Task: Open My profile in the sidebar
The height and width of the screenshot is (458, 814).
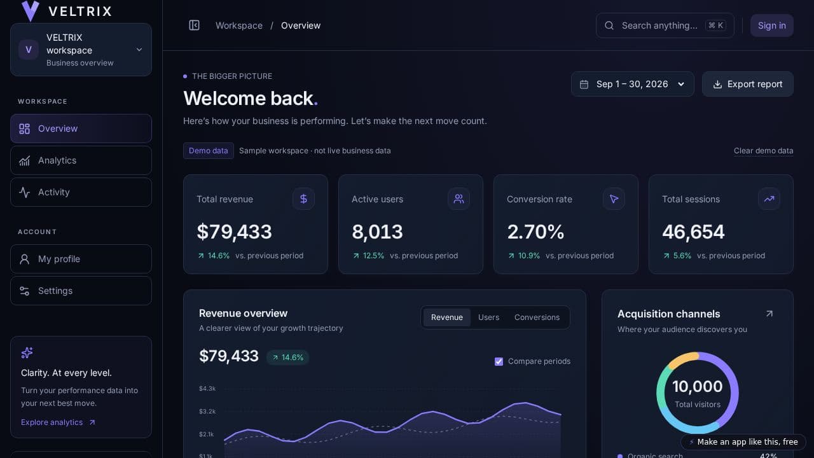Action: 81,259
